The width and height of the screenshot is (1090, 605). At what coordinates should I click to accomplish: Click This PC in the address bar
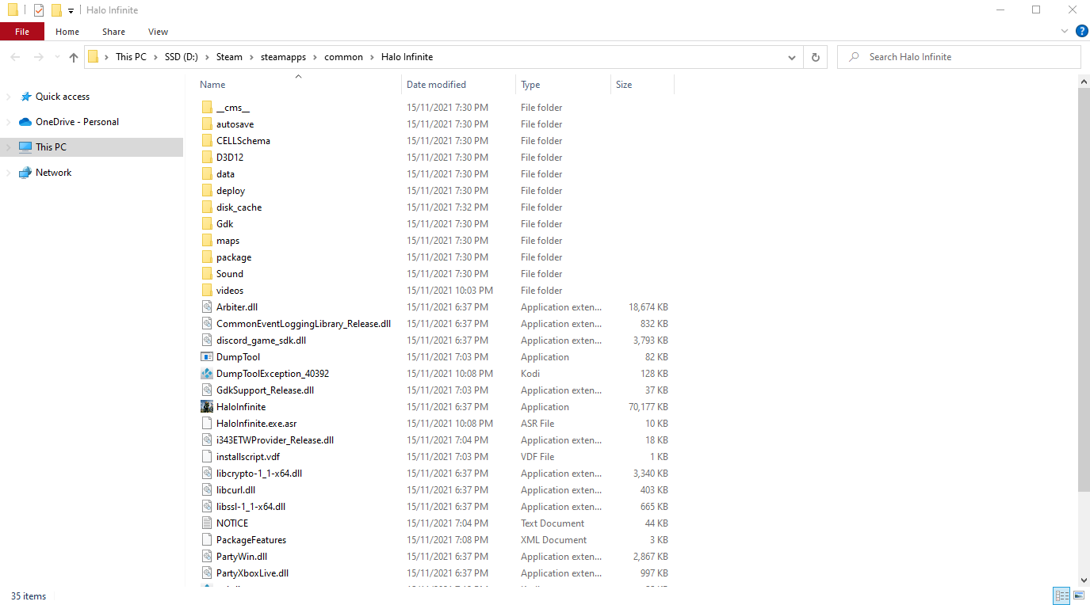coord(131,57)
